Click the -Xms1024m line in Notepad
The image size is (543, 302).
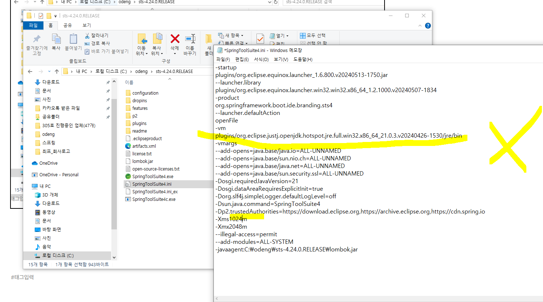point(231,219)
